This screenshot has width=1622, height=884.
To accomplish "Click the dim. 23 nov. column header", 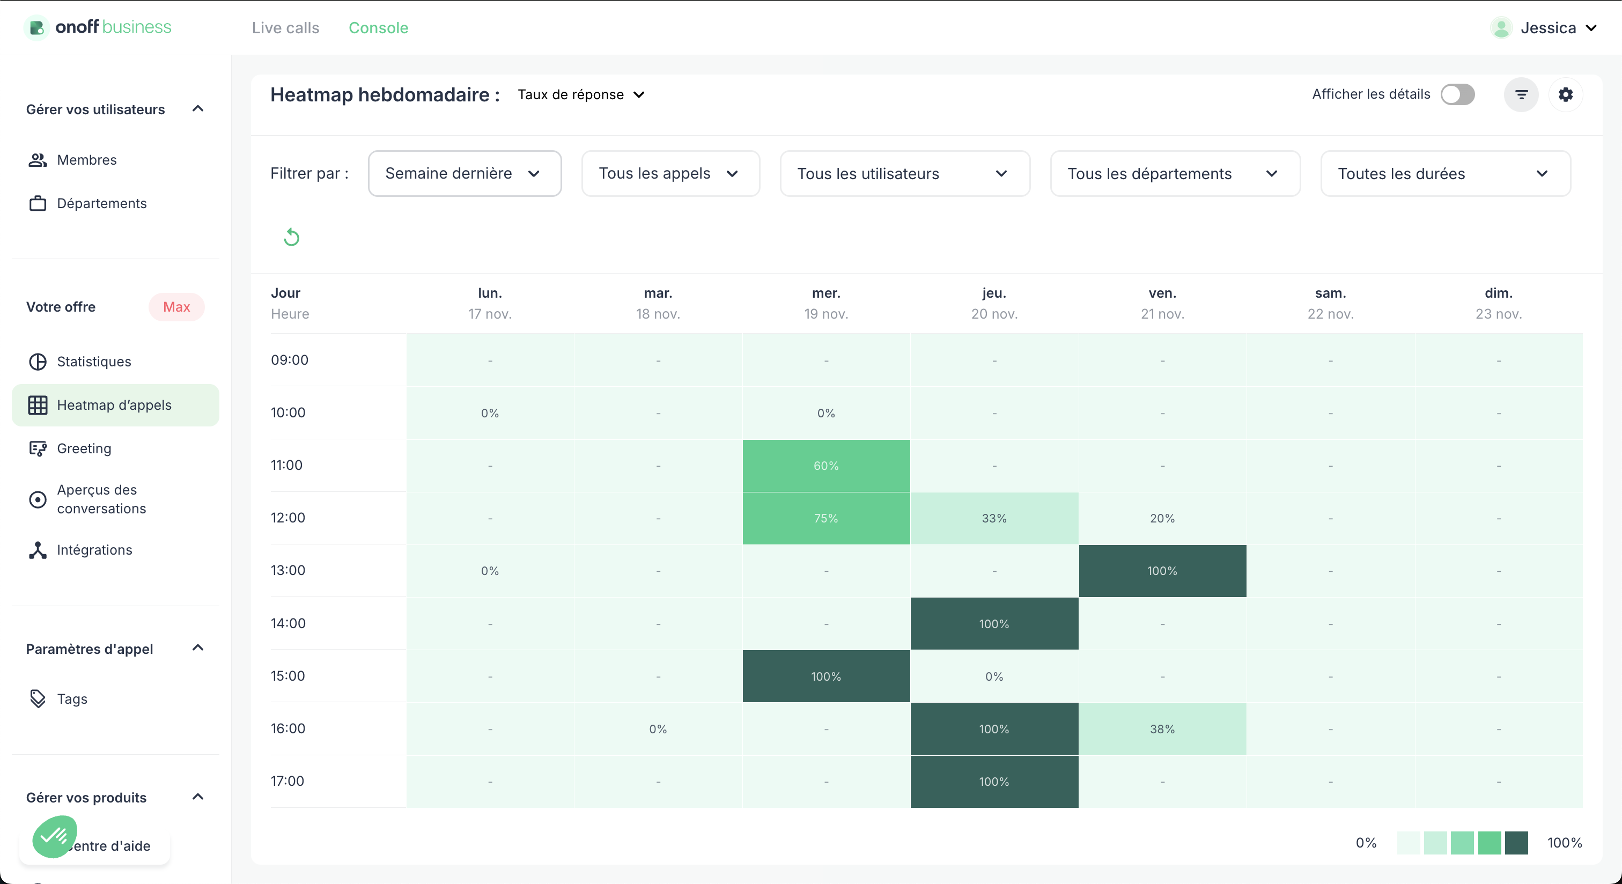I will pos(1499,303).
